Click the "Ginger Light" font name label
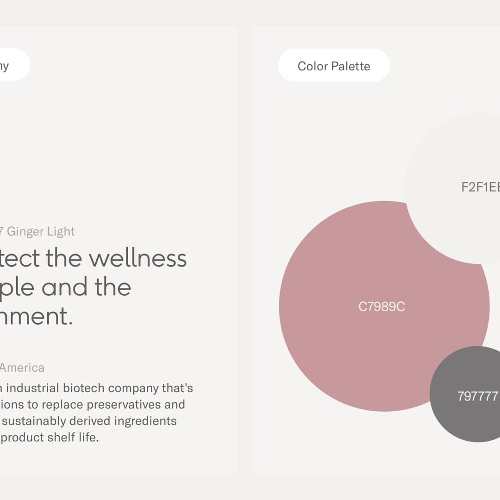Image resolution: width=500 pixels, height=500 pixels. (41, 231)
